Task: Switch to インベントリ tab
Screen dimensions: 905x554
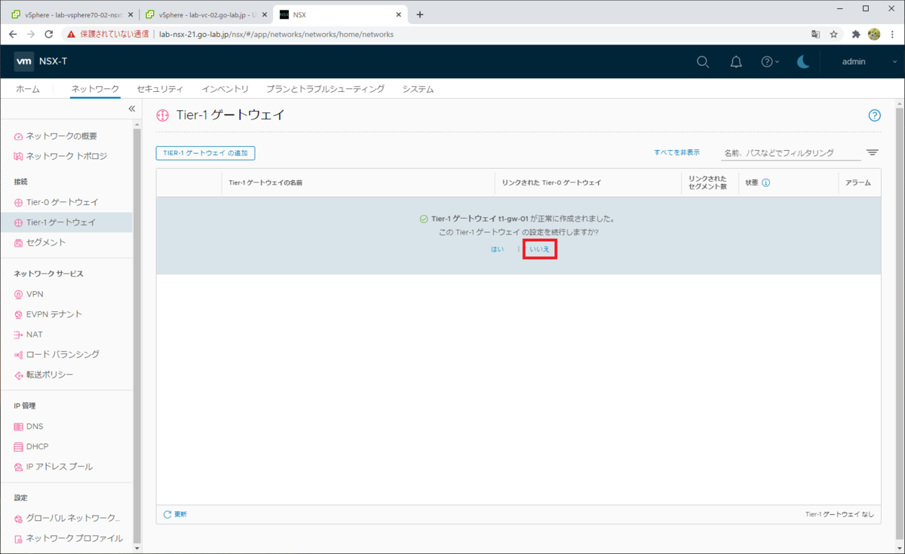Action: pos(225,89)
